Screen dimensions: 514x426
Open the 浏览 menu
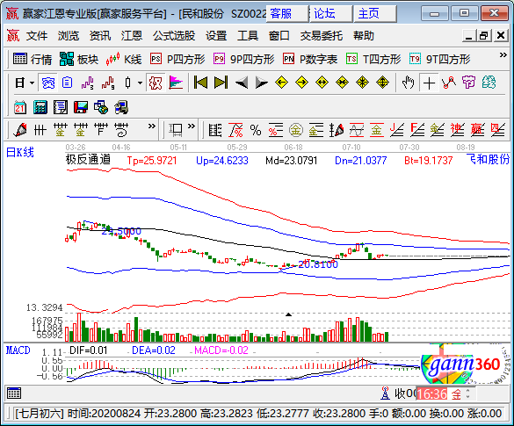(69, 35)
